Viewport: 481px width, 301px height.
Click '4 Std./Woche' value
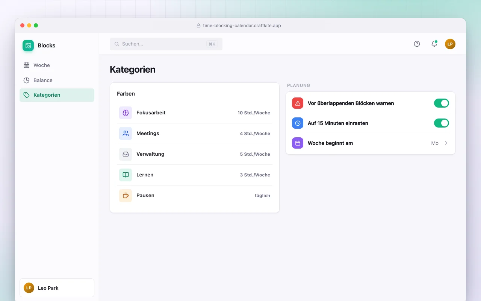click(255, 134)
